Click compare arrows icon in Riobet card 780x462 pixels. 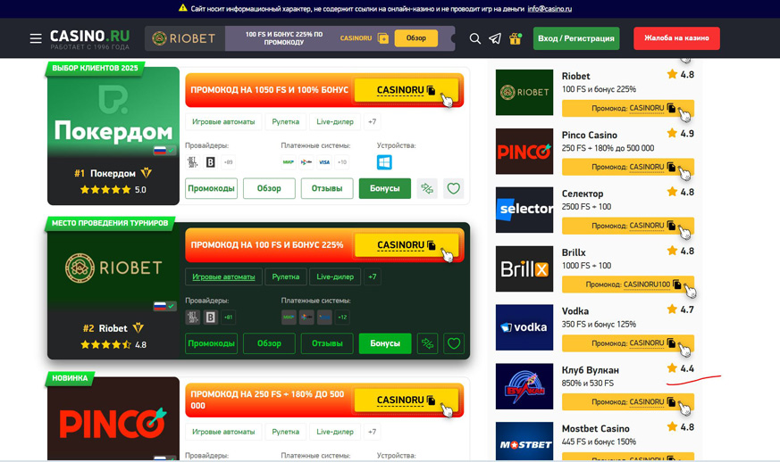pyautogui.click(x=427, y=343)
